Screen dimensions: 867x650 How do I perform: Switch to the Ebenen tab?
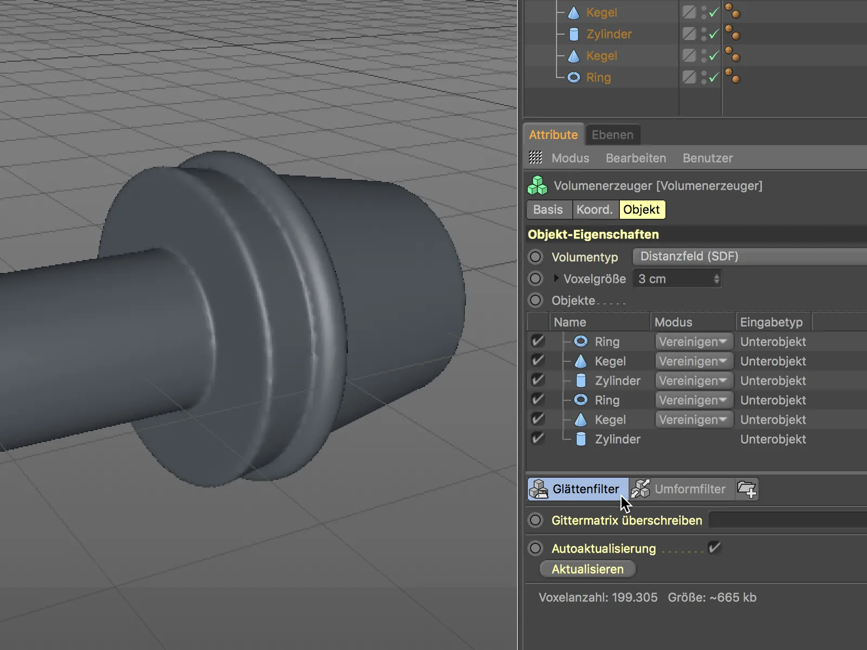pos(612,135)
